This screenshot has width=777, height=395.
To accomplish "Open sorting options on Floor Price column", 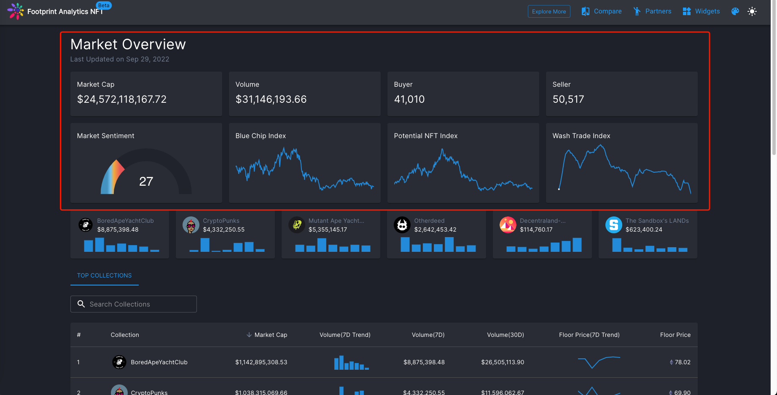I will tap(675, 335).
